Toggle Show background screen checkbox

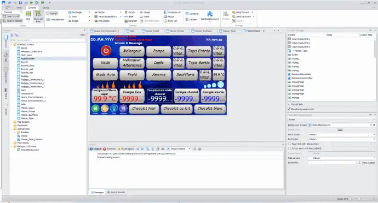point(289,109)
